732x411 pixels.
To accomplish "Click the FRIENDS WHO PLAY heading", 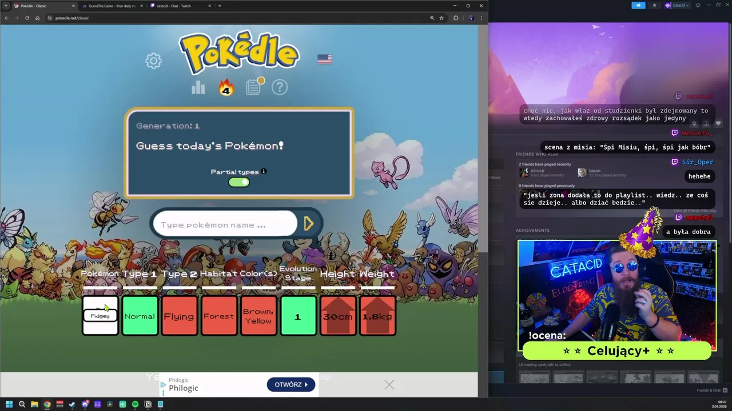I will click(537, 154).
